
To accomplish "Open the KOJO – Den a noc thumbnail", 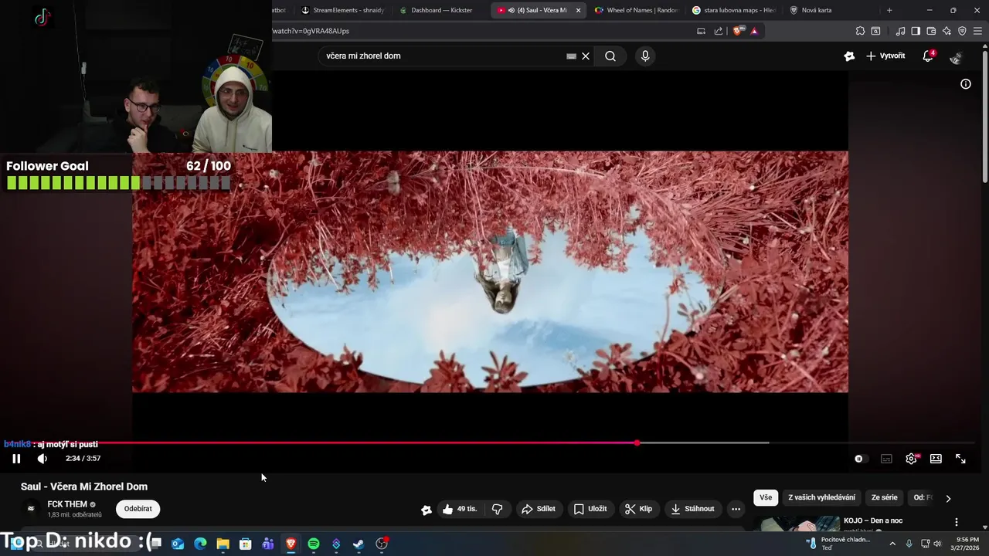I will [x=797, y=524].
